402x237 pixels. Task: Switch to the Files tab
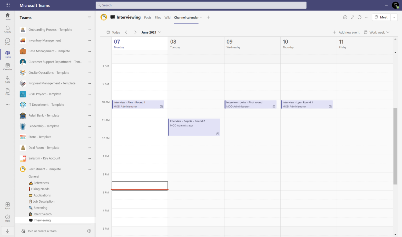coord(158,17)
